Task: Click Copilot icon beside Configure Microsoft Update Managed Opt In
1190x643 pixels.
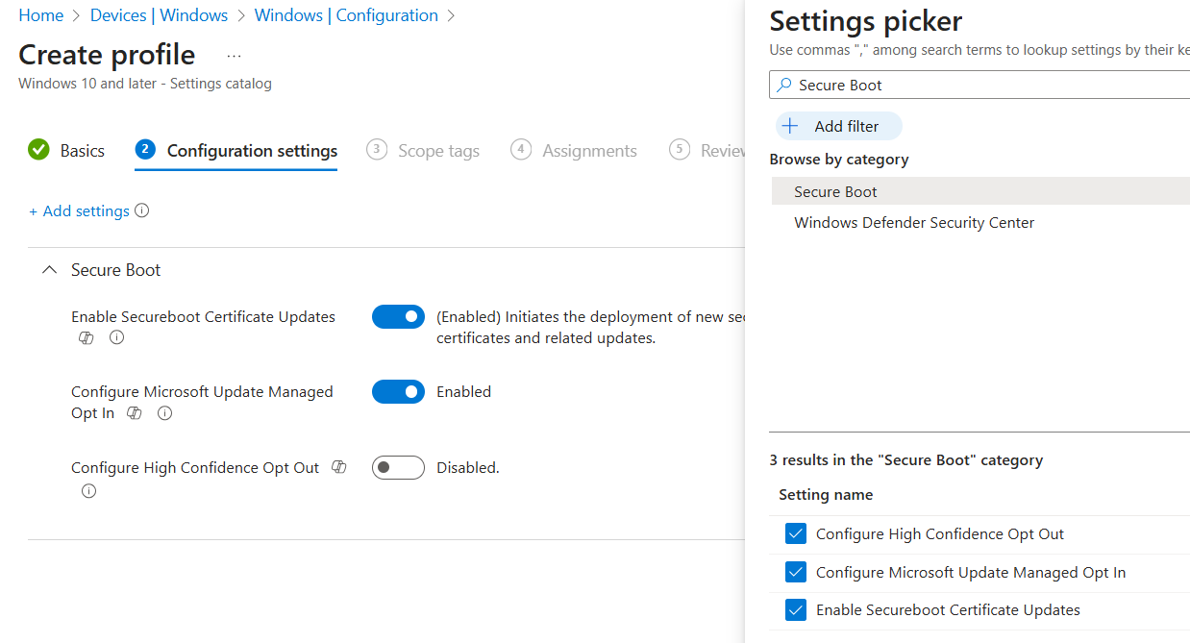Action: [x=135, y=413]
